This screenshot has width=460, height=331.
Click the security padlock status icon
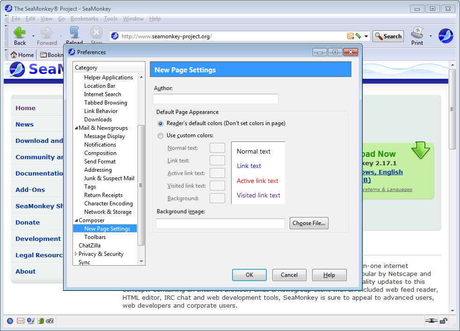click(444, 321)
